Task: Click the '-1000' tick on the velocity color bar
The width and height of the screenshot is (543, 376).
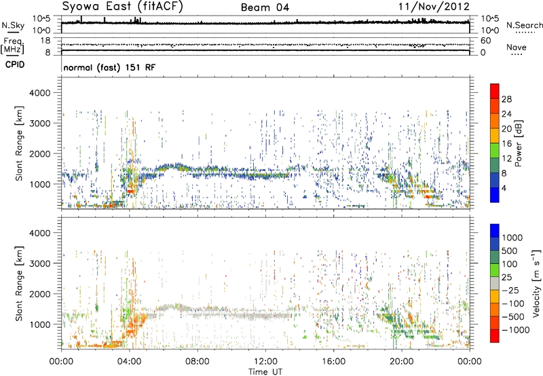Action: point(515,330)
